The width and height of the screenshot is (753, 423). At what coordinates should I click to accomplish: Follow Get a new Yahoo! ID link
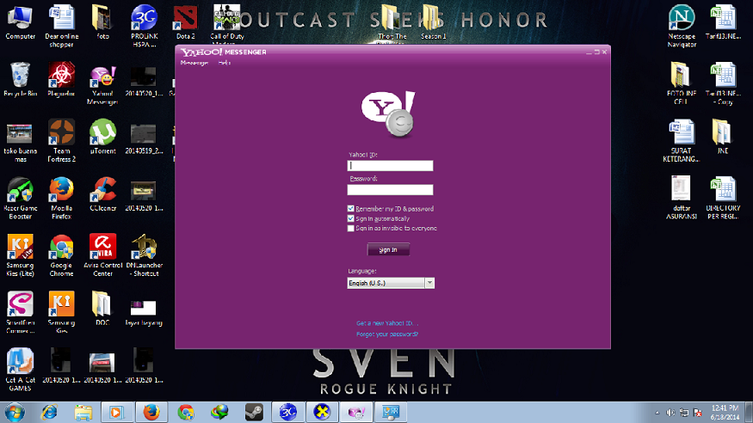tap(387, 323)
